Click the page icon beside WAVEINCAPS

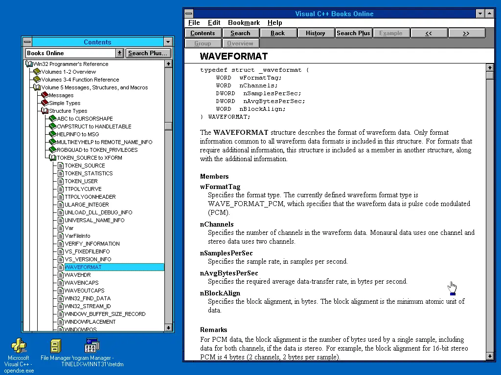tap(61, 283)
